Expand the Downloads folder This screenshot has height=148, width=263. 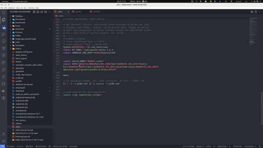tap(20, 23)
